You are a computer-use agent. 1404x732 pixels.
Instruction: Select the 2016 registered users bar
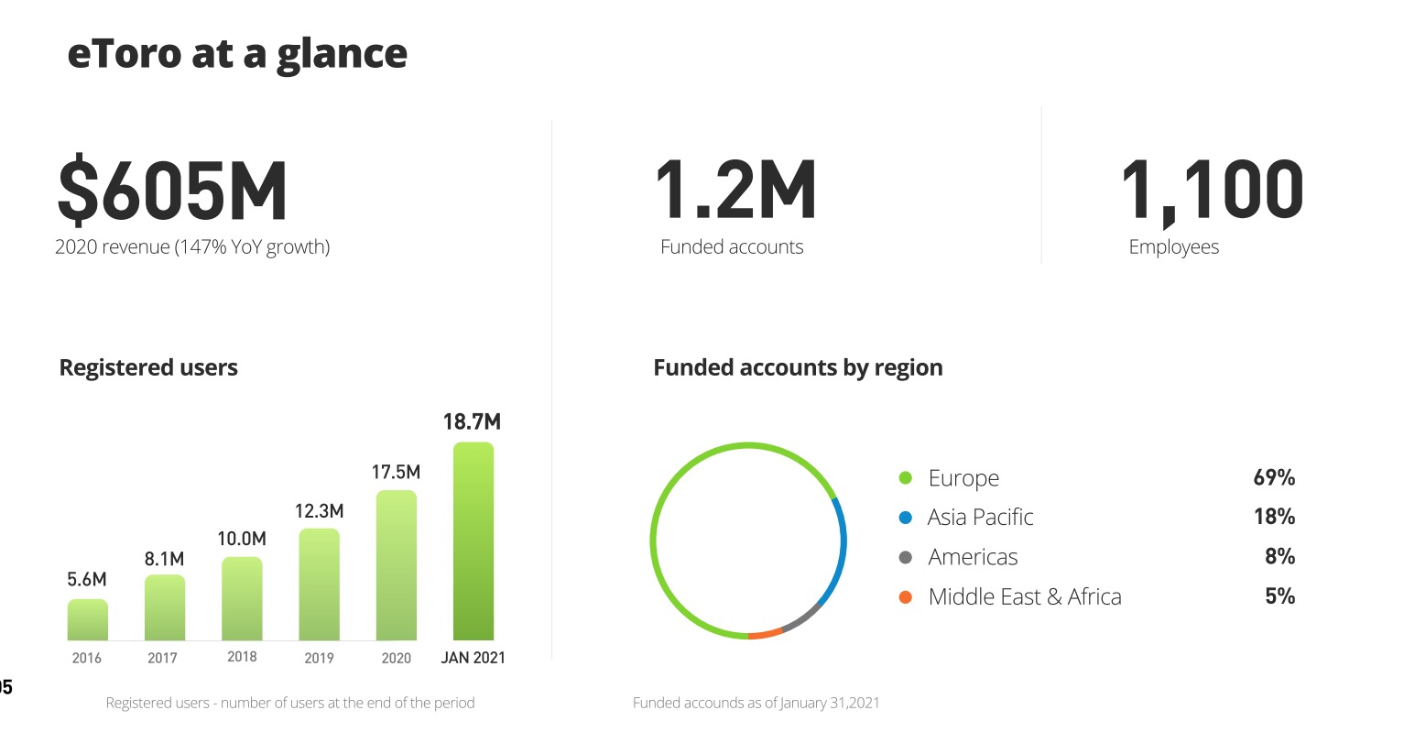[88, 620]
